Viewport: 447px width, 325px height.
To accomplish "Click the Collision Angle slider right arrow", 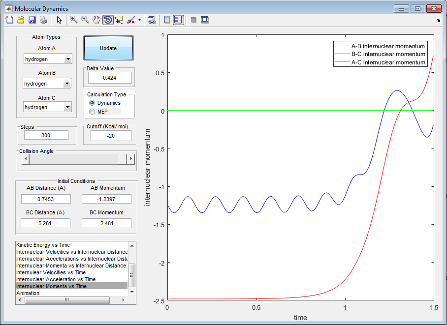I will (x=130, y=158).
